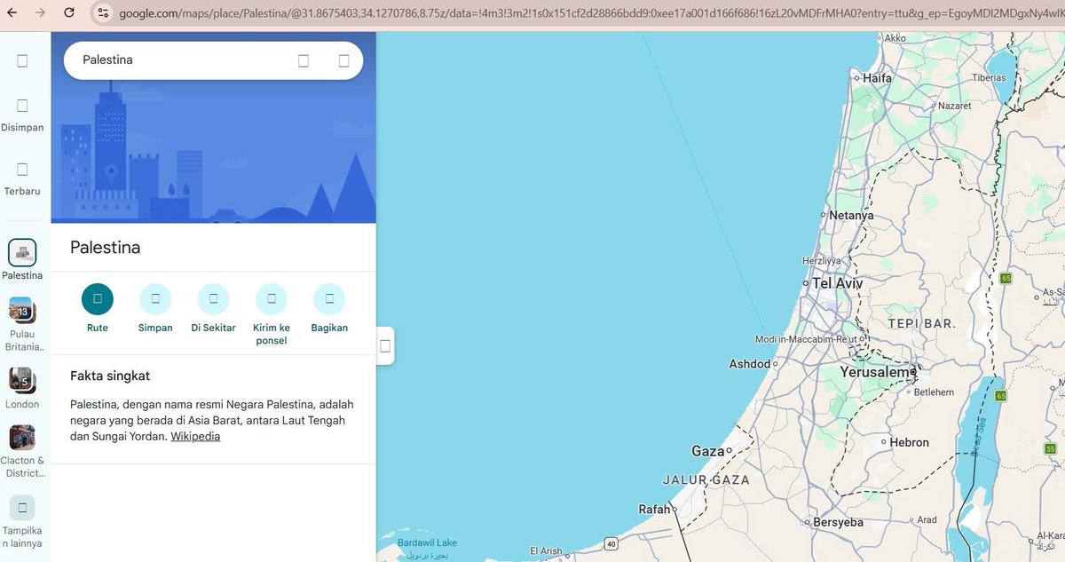This screenshot has height=562, width=1065.
Task: Show more with Tampilkan lainnya
Action: pos(22,523)
